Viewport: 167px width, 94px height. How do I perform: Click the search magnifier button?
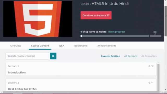coord(53,56)
